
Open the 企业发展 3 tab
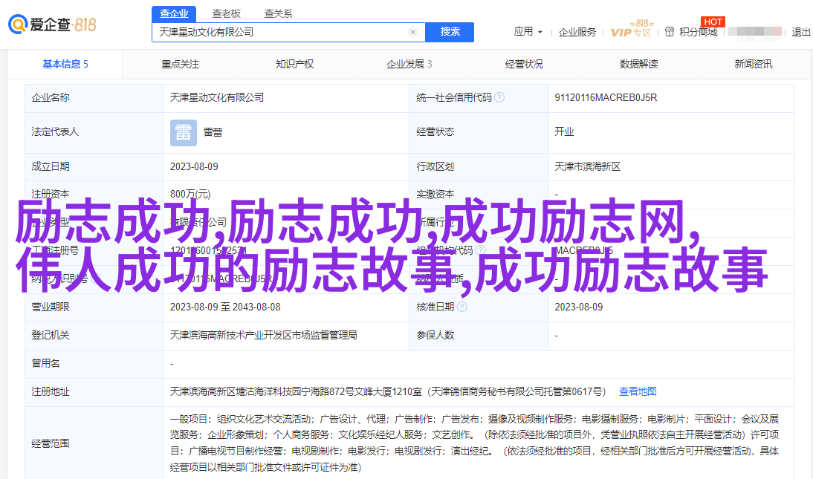409,65
